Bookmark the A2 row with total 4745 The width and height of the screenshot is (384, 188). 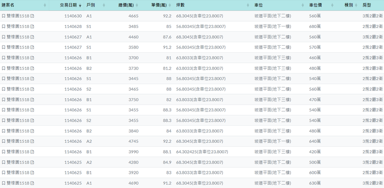pos(3,141)
